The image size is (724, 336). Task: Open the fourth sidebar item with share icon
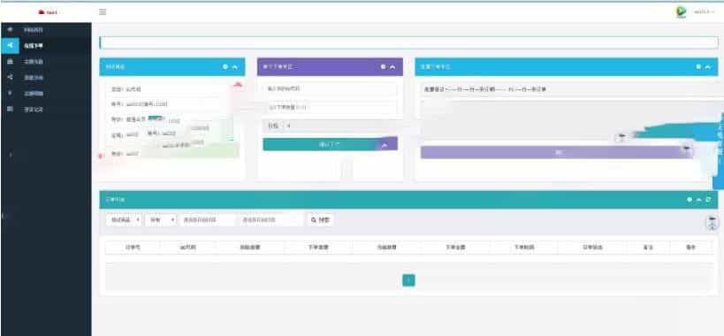tap(46, 78)
